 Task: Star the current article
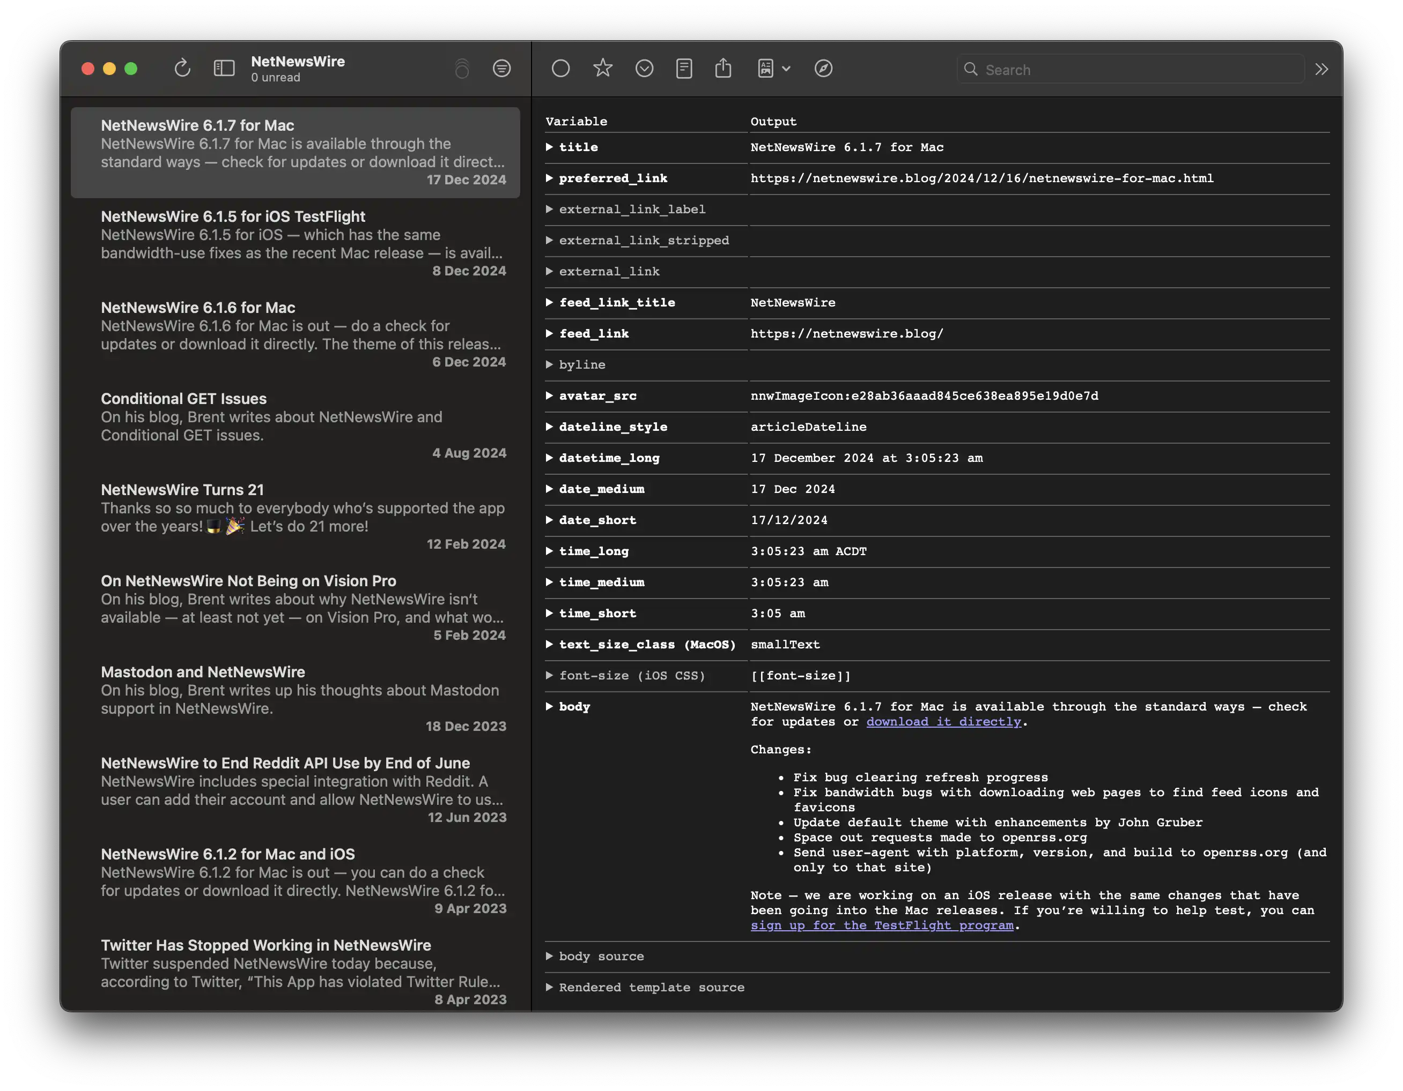[x=603, y=68]
